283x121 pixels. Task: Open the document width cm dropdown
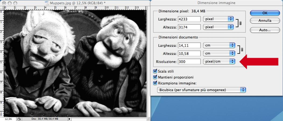coord(219,45)
